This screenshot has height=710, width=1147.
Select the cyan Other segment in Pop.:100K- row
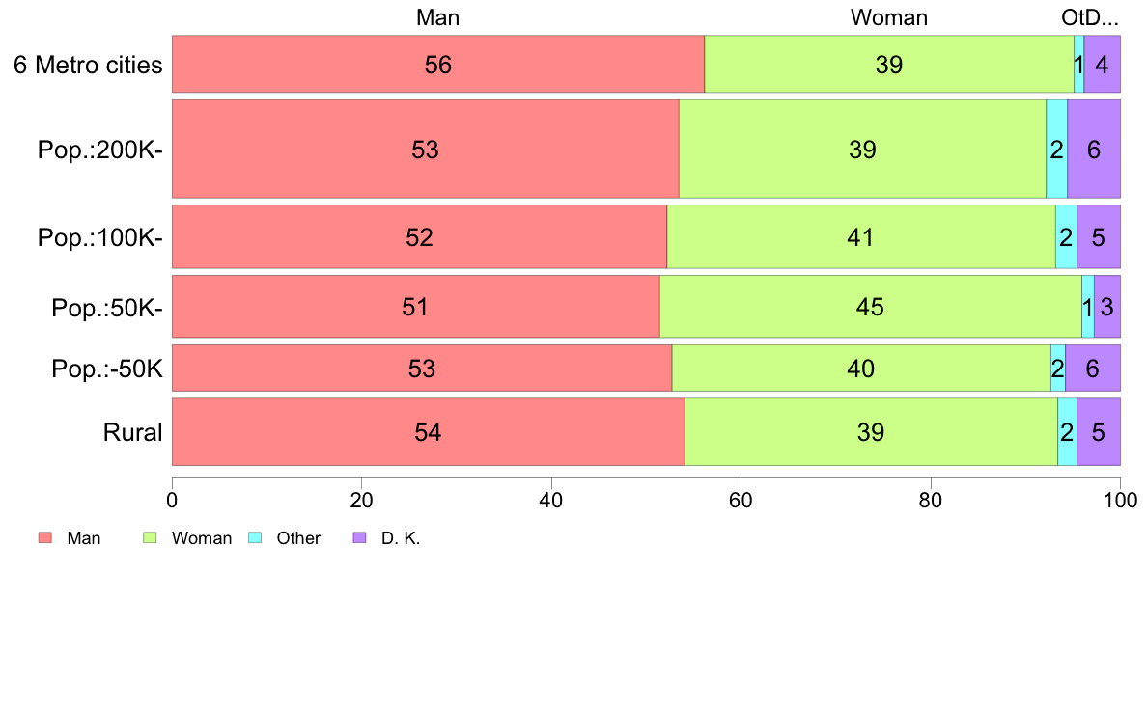1066,236
